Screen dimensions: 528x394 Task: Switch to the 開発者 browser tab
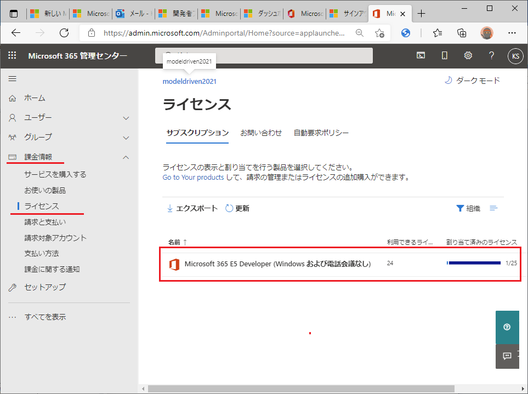pos(177,14)
